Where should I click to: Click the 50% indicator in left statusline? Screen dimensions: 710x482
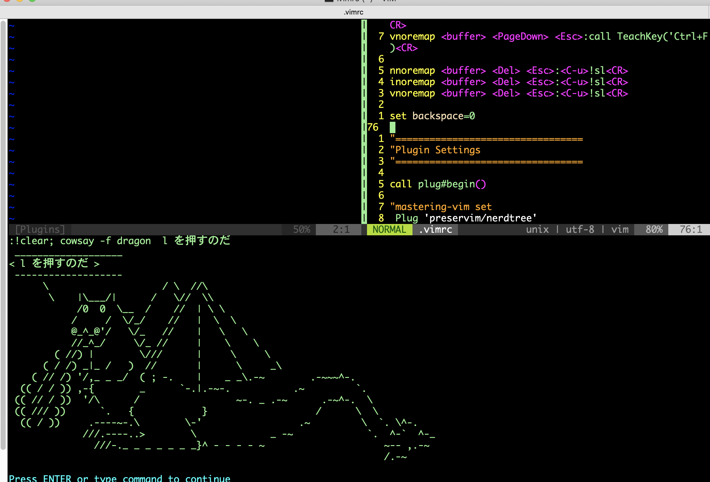click(301, 229)
